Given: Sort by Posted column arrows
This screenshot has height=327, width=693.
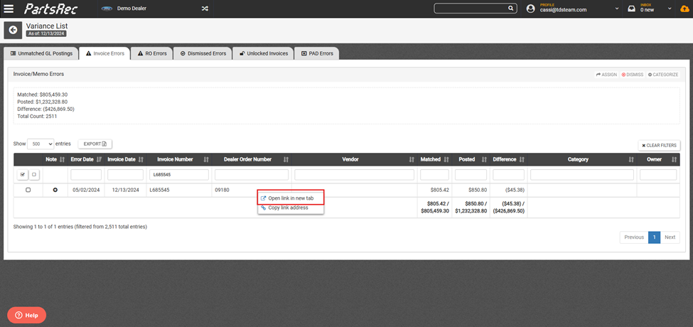Looking at the screenshot, I should pyautogui.click(x=484, y=159).
